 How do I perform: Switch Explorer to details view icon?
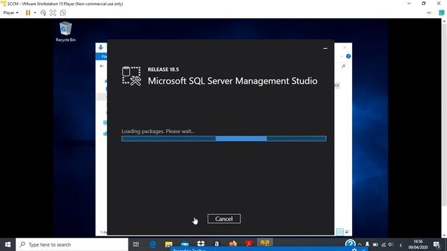tap(339, 232)
